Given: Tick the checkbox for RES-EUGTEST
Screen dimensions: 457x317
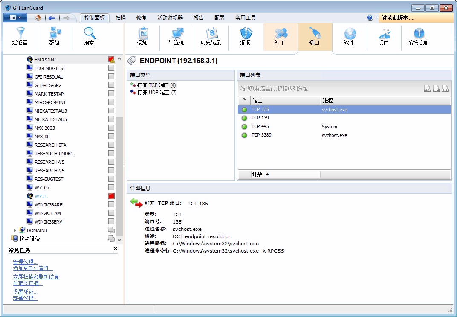Looking at the screenshot, I should tap(111, 179).
